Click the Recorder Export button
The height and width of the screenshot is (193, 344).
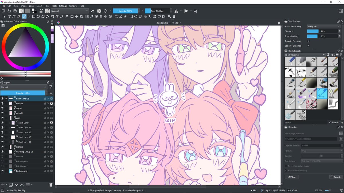pos(336,177)
